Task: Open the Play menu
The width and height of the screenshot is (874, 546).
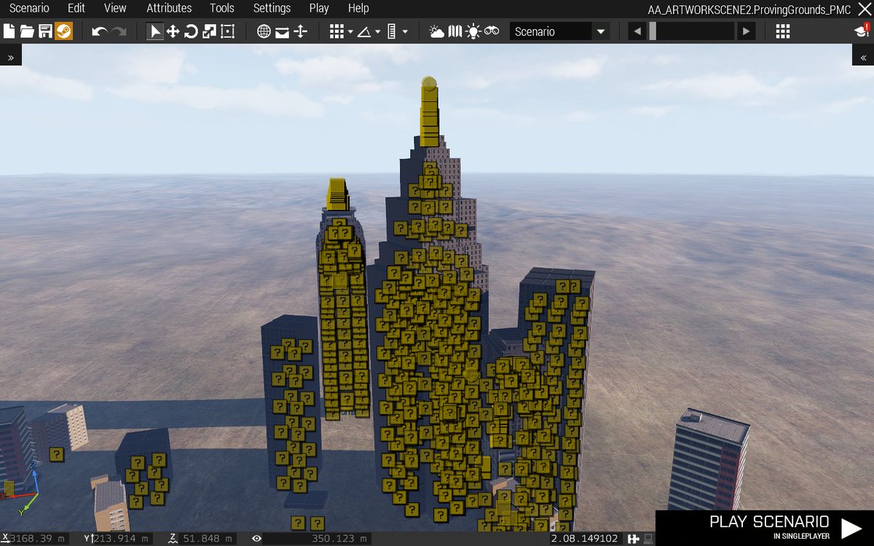Action: click(x=319, y=8)
